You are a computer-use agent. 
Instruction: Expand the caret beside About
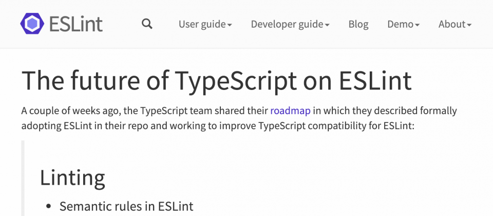pyautogui.click(x=469, y=25)
